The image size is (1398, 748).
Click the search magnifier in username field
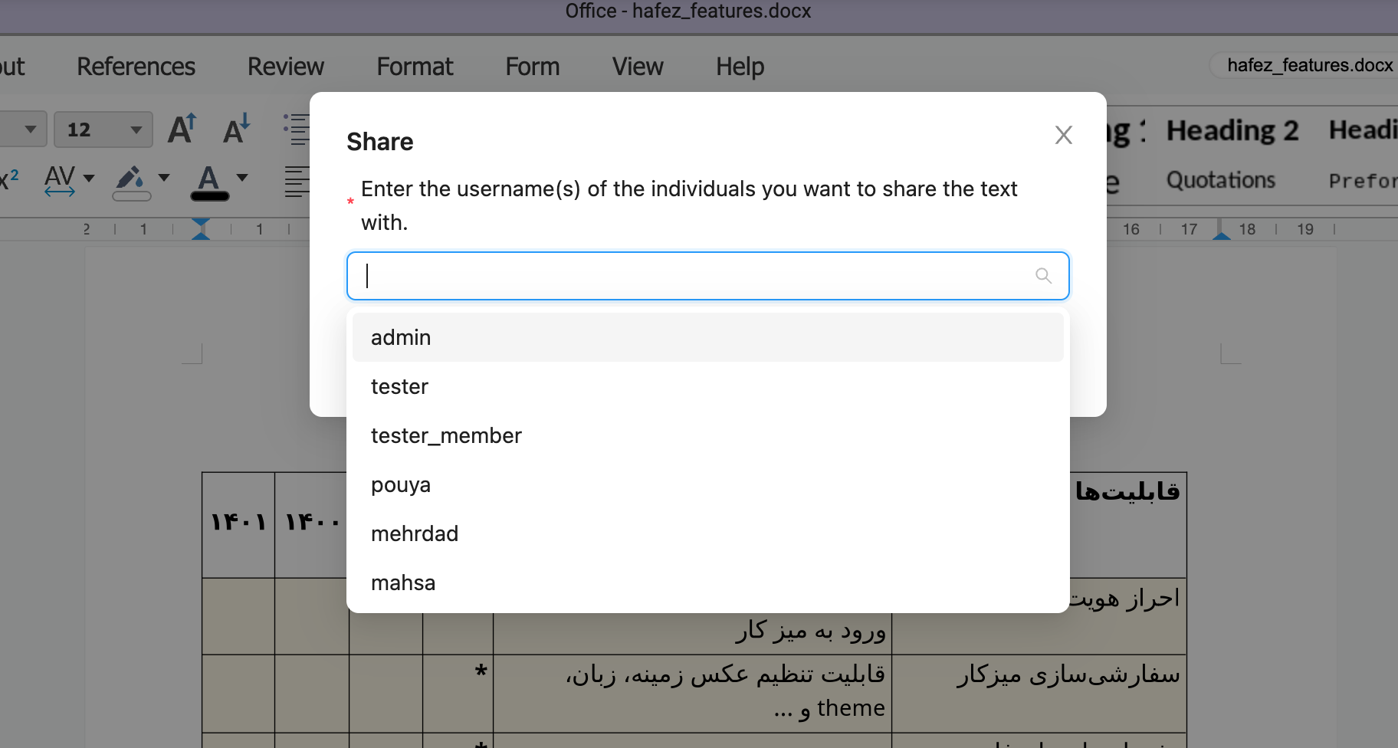1043,275
